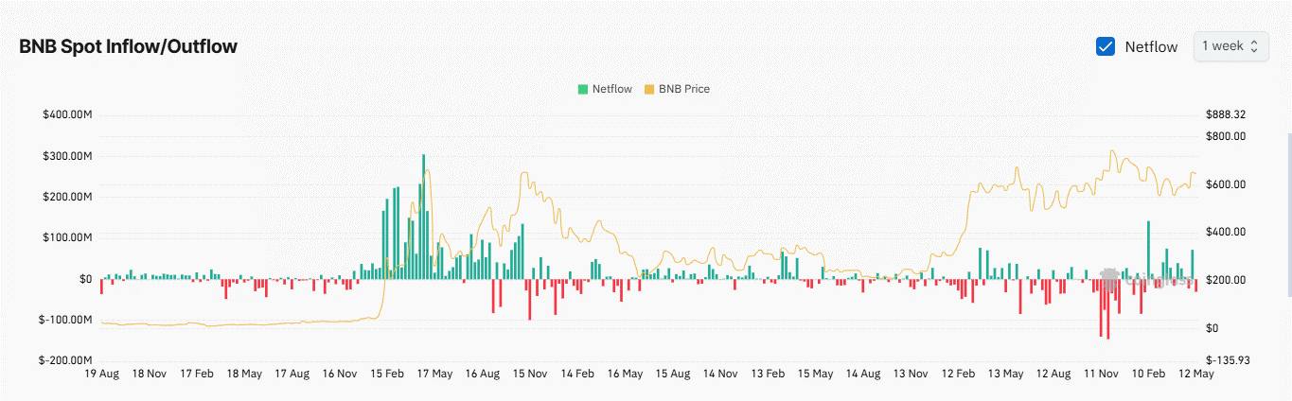This screenshot has width=1292, height=401.
Task: Click the $888.32 right axis label
Action: point(1225,114)
